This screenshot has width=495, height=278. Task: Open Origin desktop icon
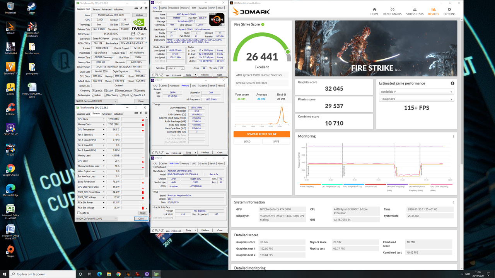(10, 251)
